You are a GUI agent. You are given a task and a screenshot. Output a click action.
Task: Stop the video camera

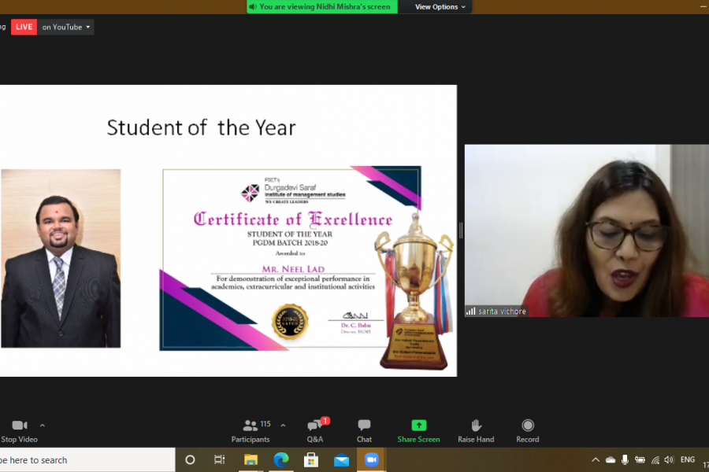[19, 431]
